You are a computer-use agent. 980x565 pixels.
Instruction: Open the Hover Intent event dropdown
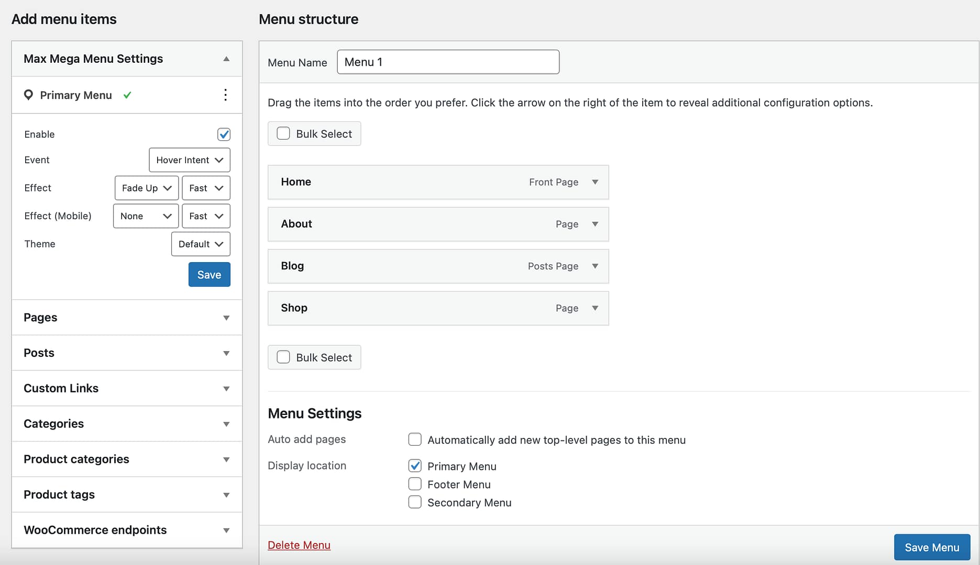tap(190, 160)
